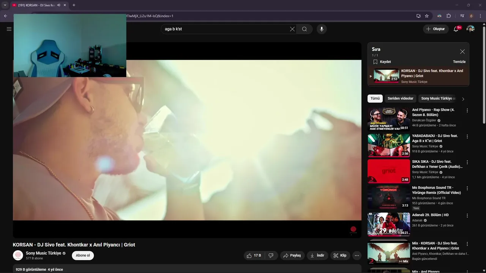The height and width of the screenshot is (273, 486).
Task: Open YABADABADU video thumbnail
Action: (389, 145)
